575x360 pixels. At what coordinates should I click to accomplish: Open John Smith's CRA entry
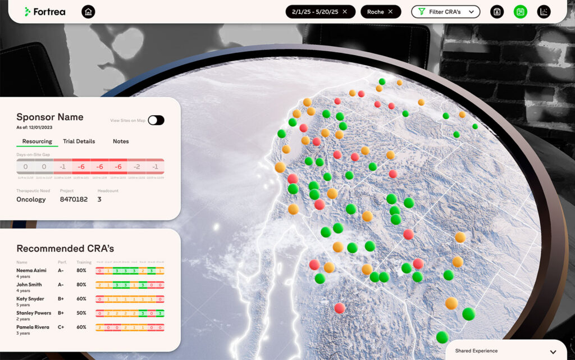click(x=29, y=285)
